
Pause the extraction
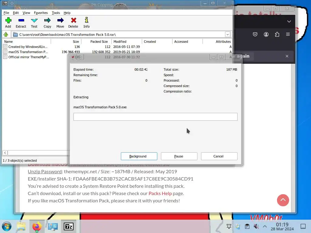click(179, 156)
